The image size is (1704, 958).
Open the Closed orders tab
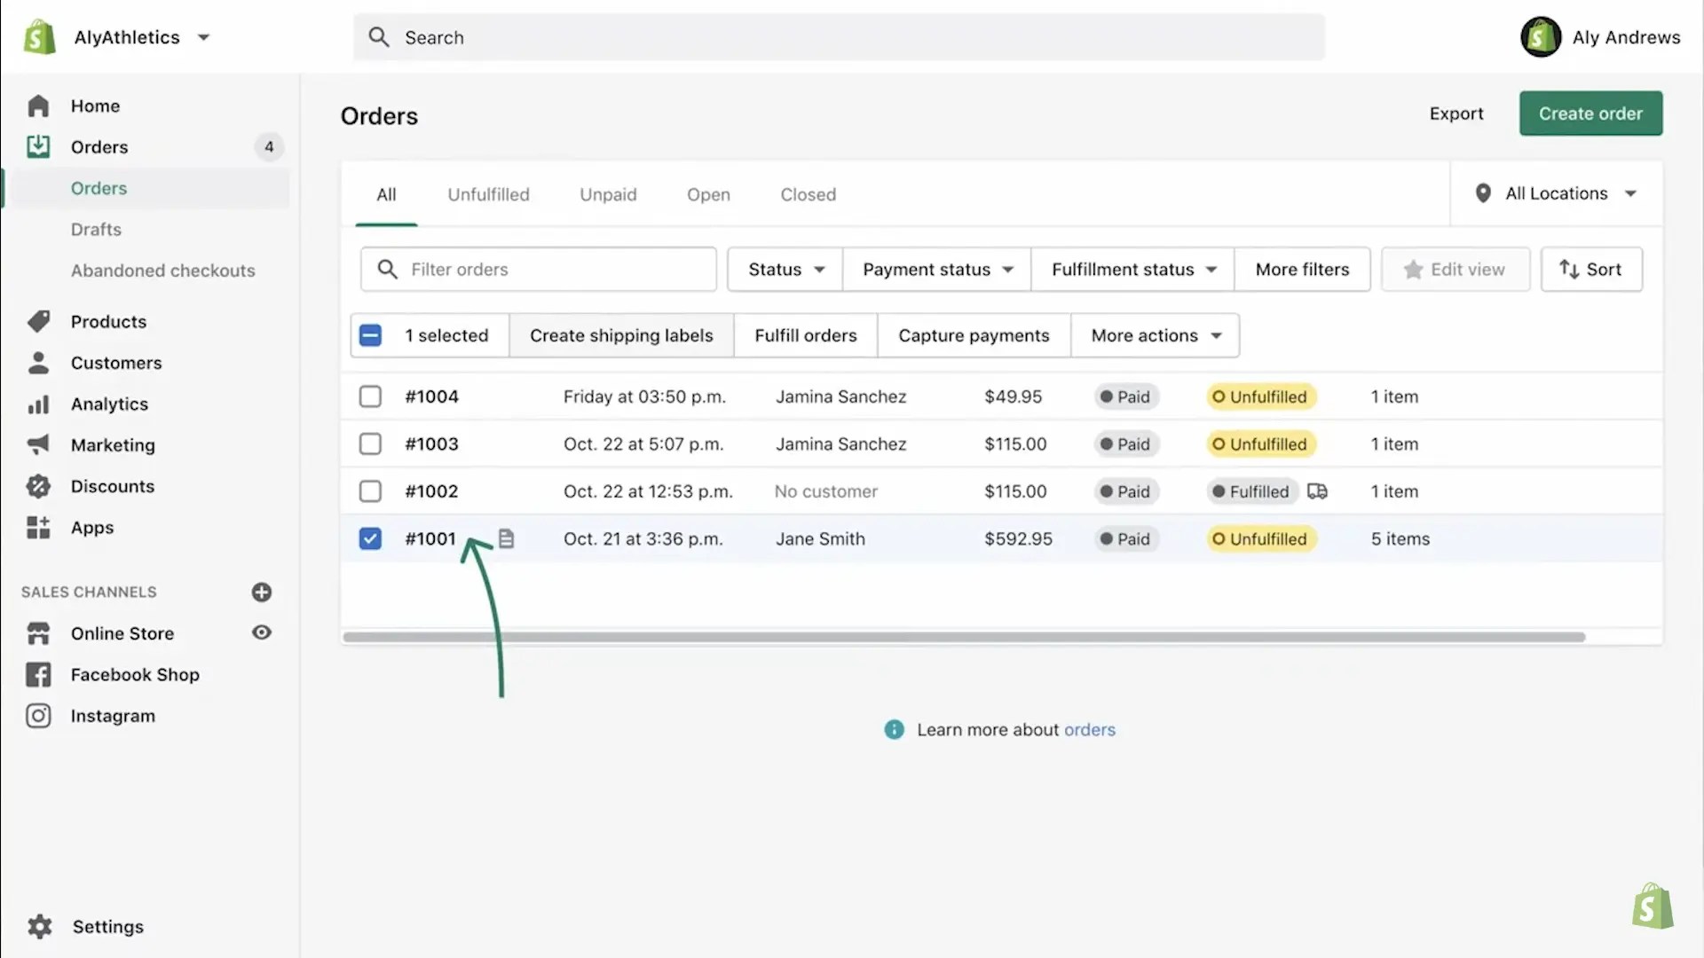tap(807, 194)
